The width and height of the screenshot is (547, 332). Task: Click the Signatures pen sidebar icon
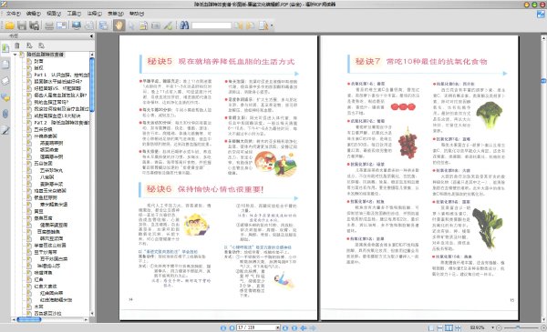point(5,130)
